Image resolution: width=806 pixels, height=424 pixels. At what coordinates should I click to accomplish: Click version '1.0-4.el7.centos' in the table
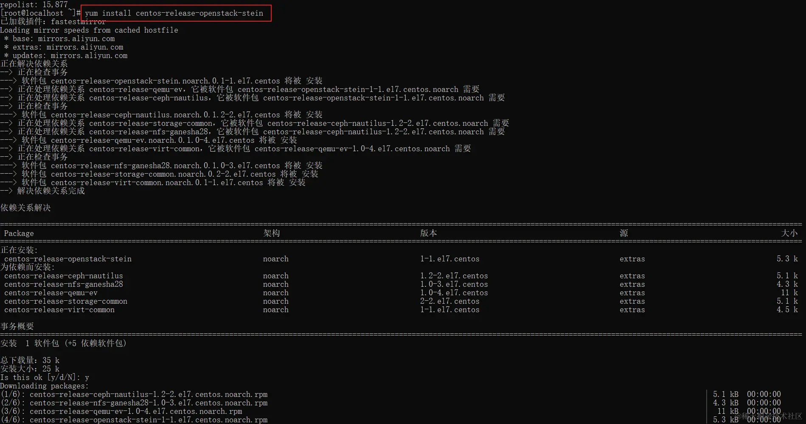pos(454,293)
